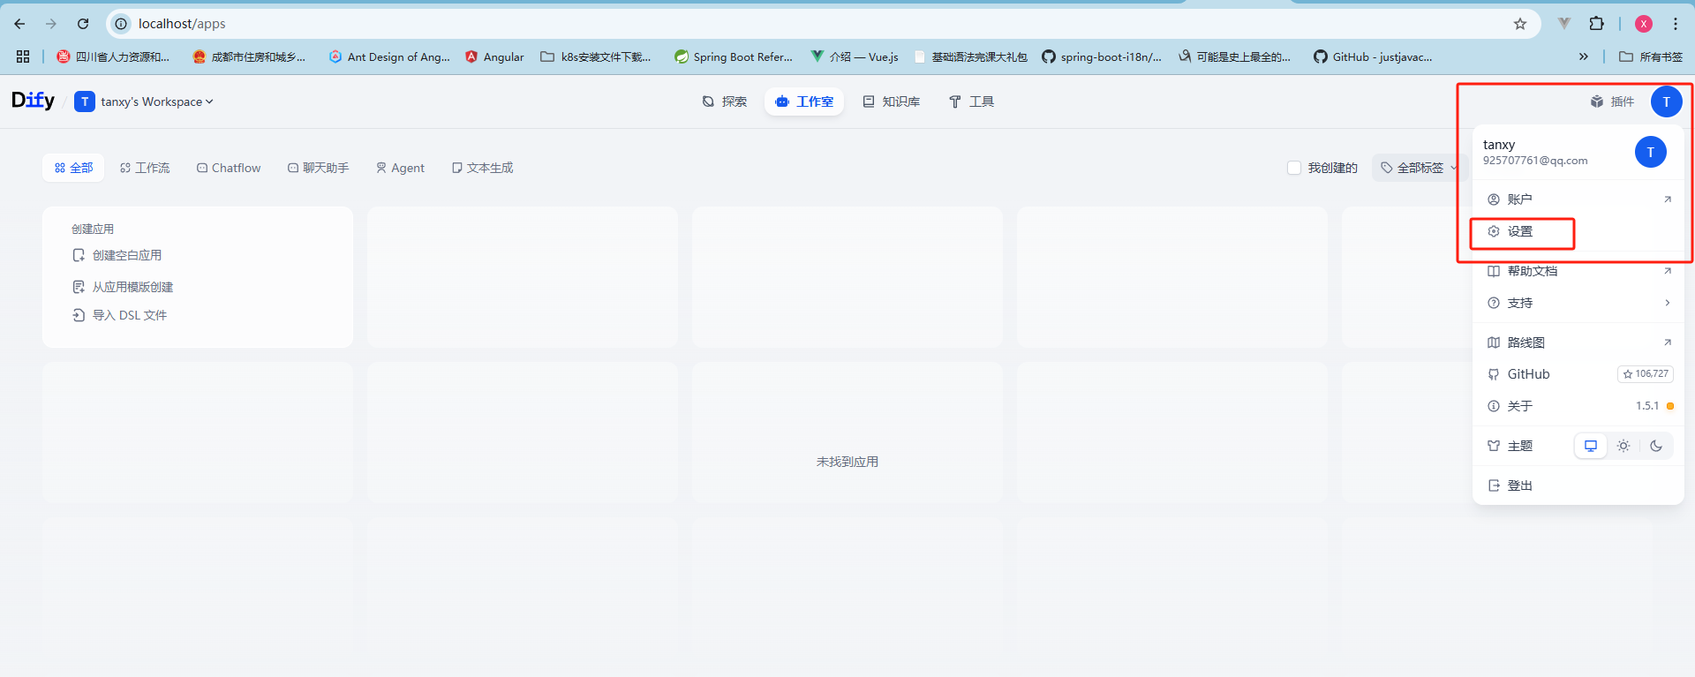Filter apps by Chatflow
1695x677 pixels.
[229, 168]
